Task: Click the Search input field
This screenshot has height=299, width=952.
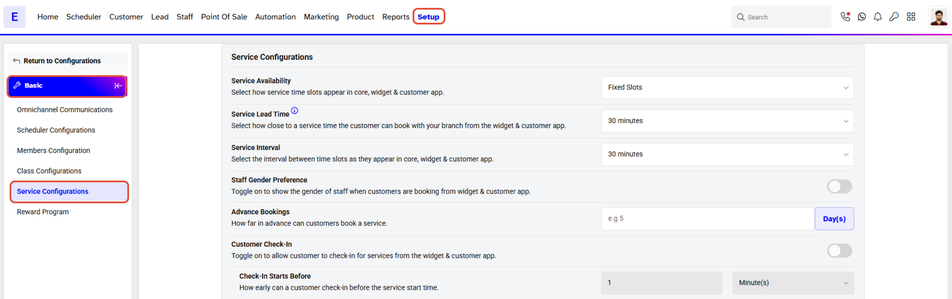Action: 781,17
